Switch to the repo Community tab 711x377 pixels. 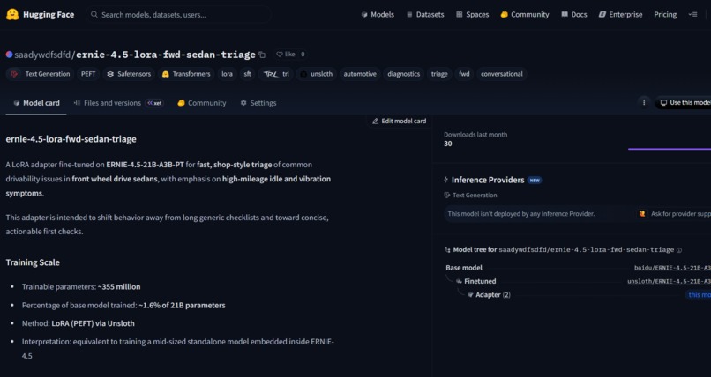pos(201,103)
